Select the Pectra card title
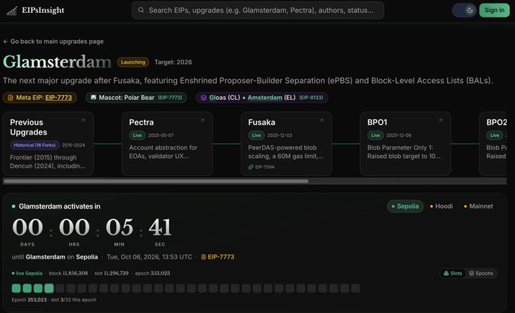The height and width of the screenshot is (313, 515). [141, 122]
